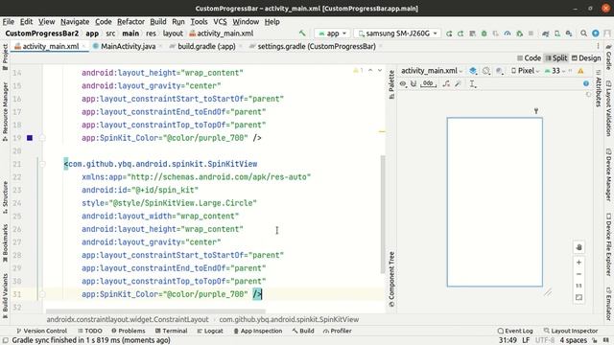Click the design surface layers icon
The image size is (614, 345).
click(473, 71)
